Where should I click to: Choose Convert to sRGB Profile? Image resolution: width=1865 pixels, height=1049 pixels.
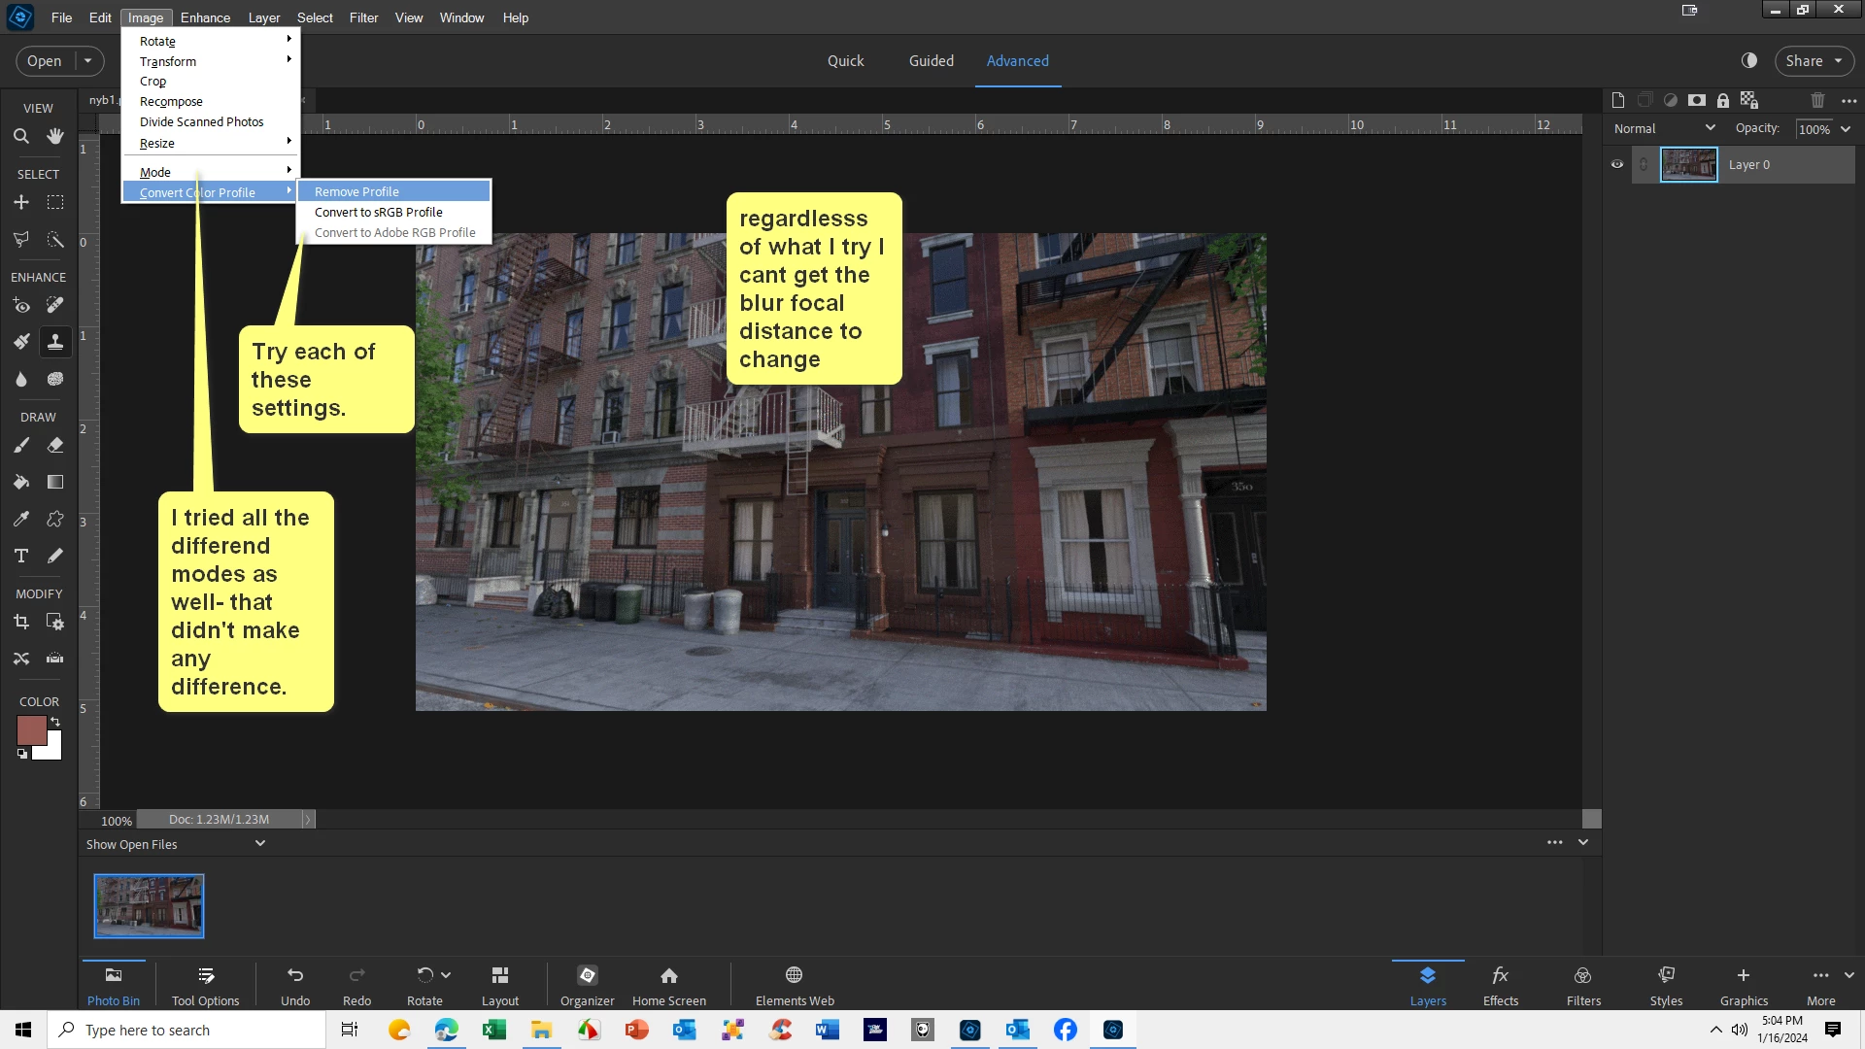[378, 212]
